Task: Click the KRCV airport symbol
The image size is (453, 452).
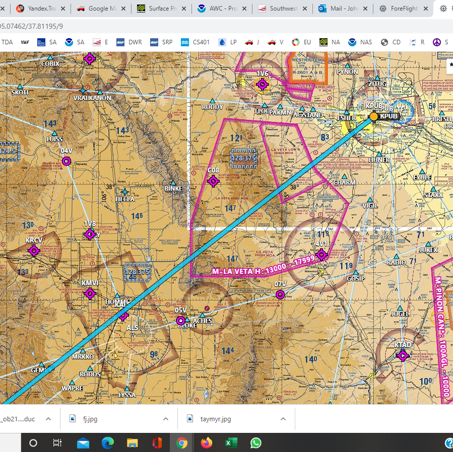Action: (x=34, y=251)
